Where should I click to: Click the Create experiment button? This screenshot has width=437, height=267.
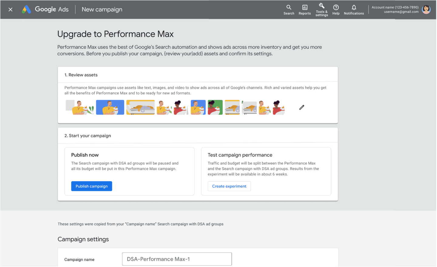point(229,186)
